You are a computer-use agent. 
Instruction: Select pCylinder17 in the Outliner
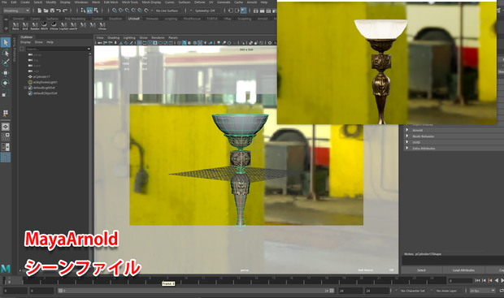tap(41, 77)
